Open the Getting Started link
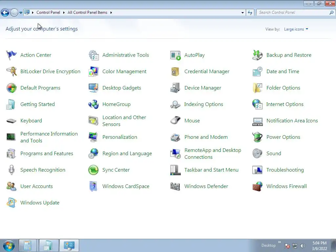Image resolution: width=336 pixels, height=252 pixels. pos(37,104)
